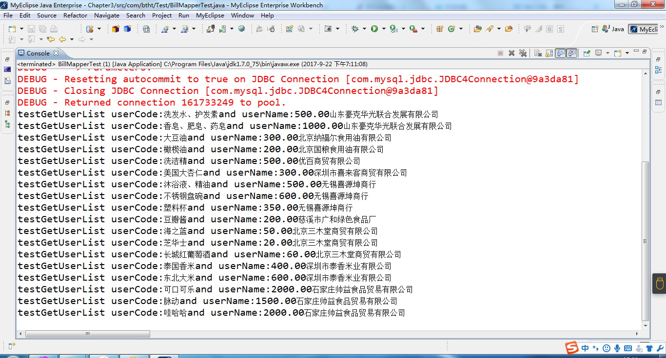
Task: Open the Refactor menu
Action: (76, 15)
